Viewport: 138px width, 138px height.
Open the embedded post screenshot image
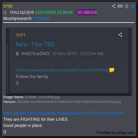69,61
